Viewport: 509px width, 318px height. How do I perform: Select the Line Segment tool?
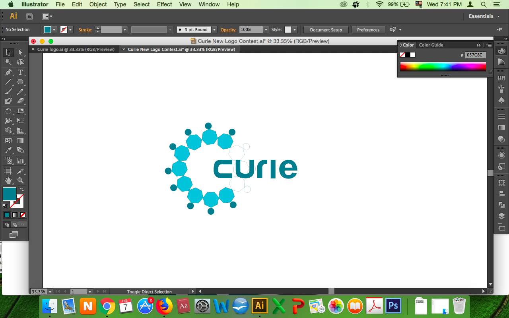pos(8,82)
